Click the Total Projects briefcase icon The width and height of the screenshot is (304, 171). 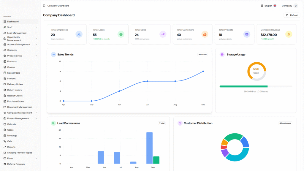pos(247,34)
